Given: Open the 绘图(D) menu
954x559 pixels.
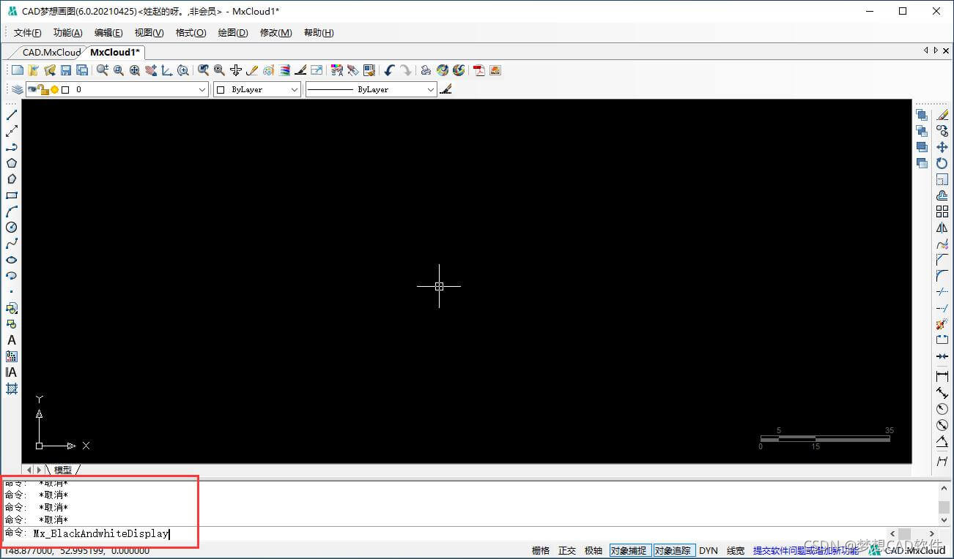Looking at the screenshot, I should (x=233, y=33).
